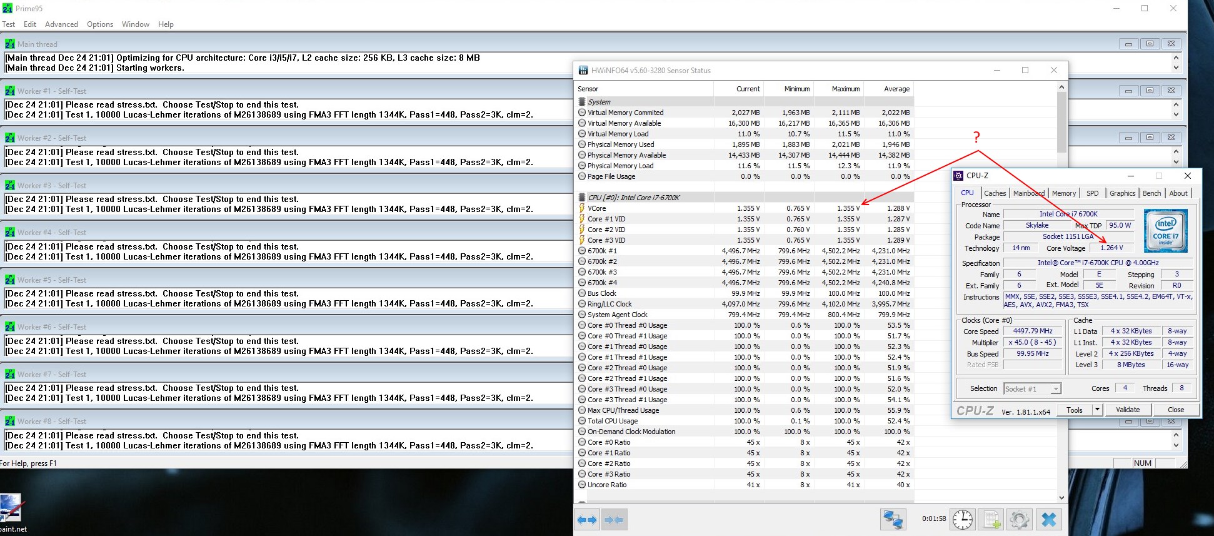Click the Core Voltage value 1.264 V
This screenshot has height=536, width=1214.
1111,248
